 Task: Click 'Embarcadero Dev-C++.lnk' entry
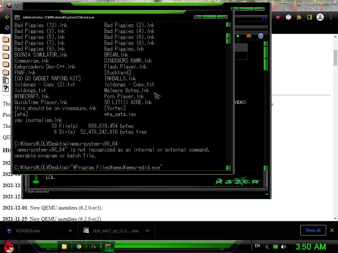pos(45,67)
